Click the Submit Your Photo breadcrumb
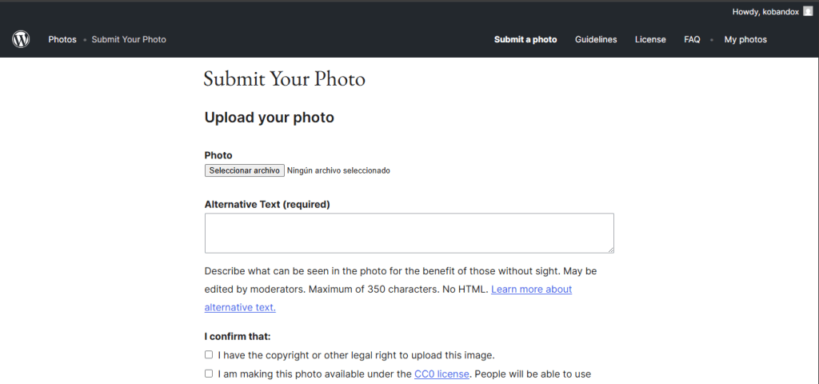Image resolution: width=819 pixels, height=384 pixels. pos(129,39)
